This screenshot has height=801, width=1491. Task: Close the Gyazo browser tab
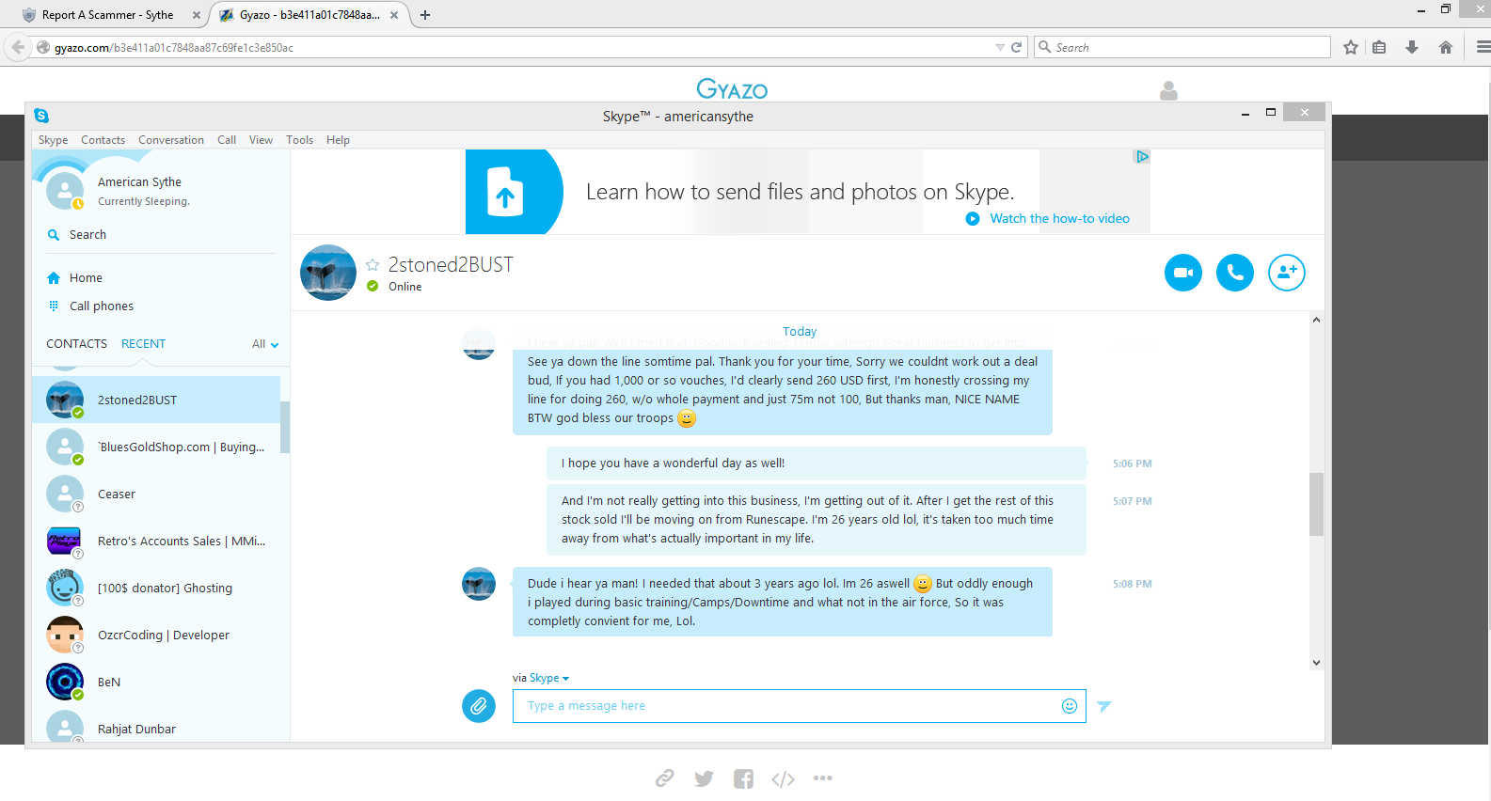394,15
